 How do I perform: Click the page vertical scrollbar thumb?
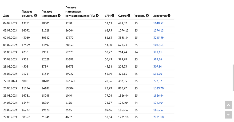pyautogui.click(x=233, y=77)
